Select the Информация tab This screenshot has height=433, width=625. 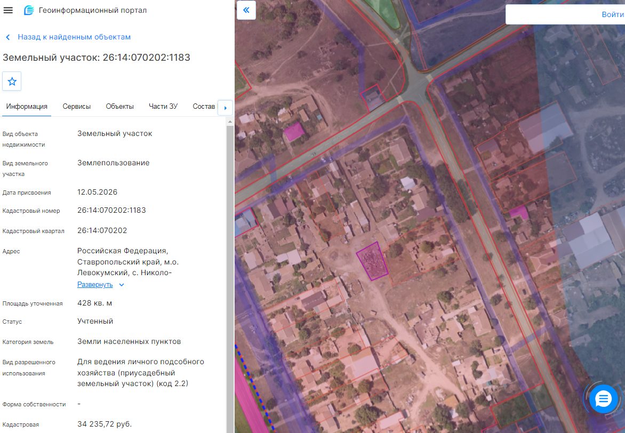coord(27,107)
